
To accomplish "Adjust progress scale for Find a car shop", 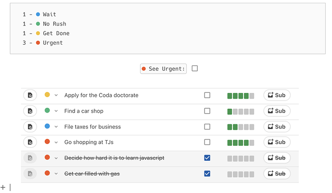I will pos(241,111).
